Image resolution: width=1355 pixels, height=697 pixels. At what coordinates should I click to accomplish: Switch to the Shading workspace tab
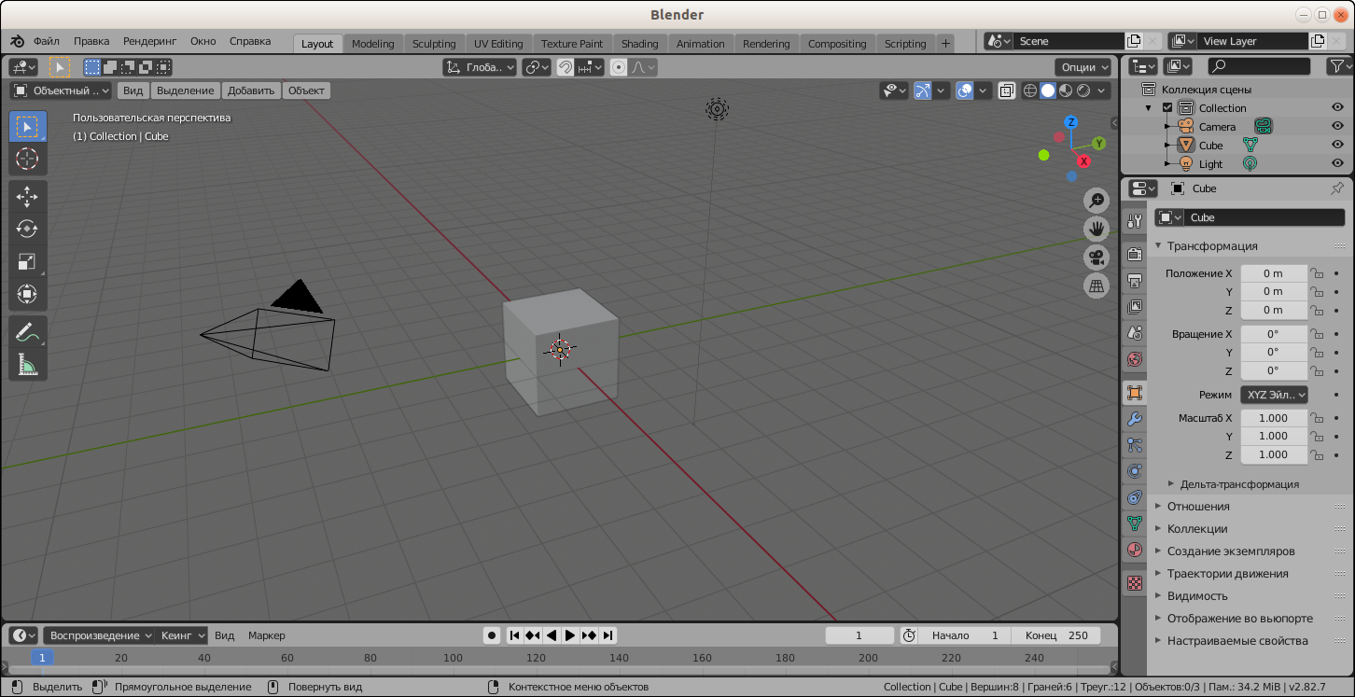tap(639, 44)
